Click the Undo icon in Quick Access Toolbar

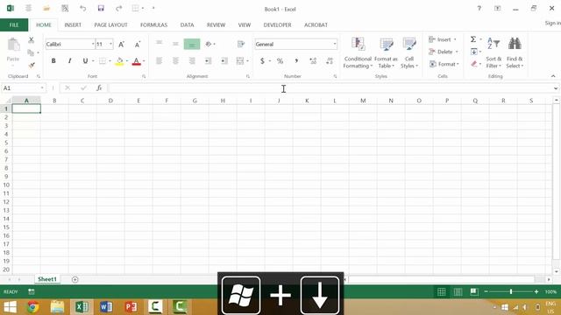coord(82,8)
